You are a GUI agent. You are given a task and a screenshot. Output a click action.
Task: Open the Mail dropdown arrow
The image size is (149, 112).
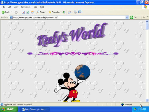click(72, 12)
